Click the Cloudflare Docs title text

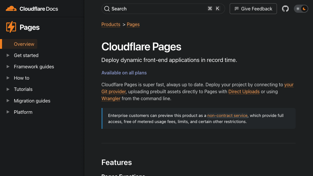click(39, 9)
